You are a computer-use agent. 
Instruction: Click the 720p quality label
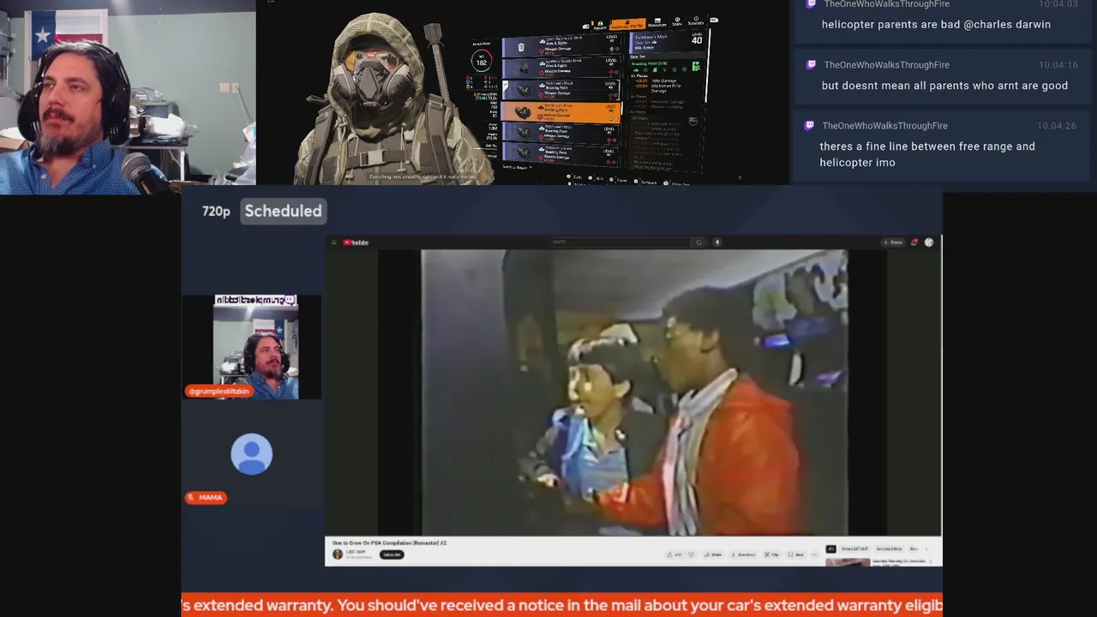point(216,211)
